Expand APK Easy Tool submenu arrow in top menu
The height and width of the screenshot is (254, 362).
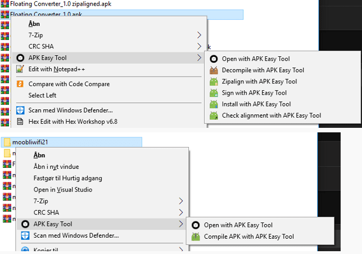click(x=199, y=57)
